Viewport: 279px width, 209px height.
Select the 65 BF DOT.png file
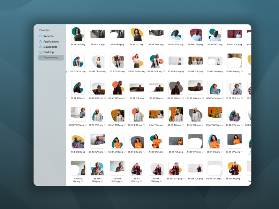(x=156, y=141)
